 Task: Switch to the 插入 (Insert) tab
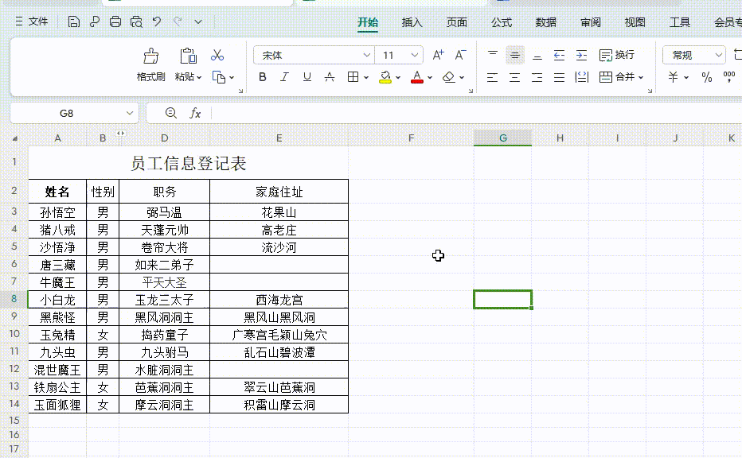412,22
